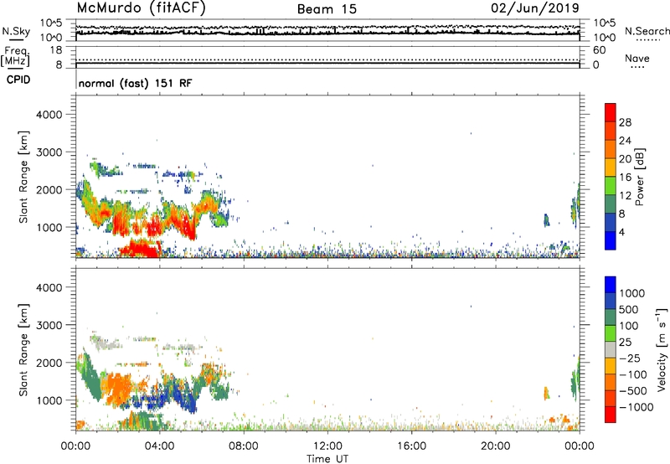Click the red strong-power echo near 03:00
This screenshot has height=464, width=670.
coord(141,248)
